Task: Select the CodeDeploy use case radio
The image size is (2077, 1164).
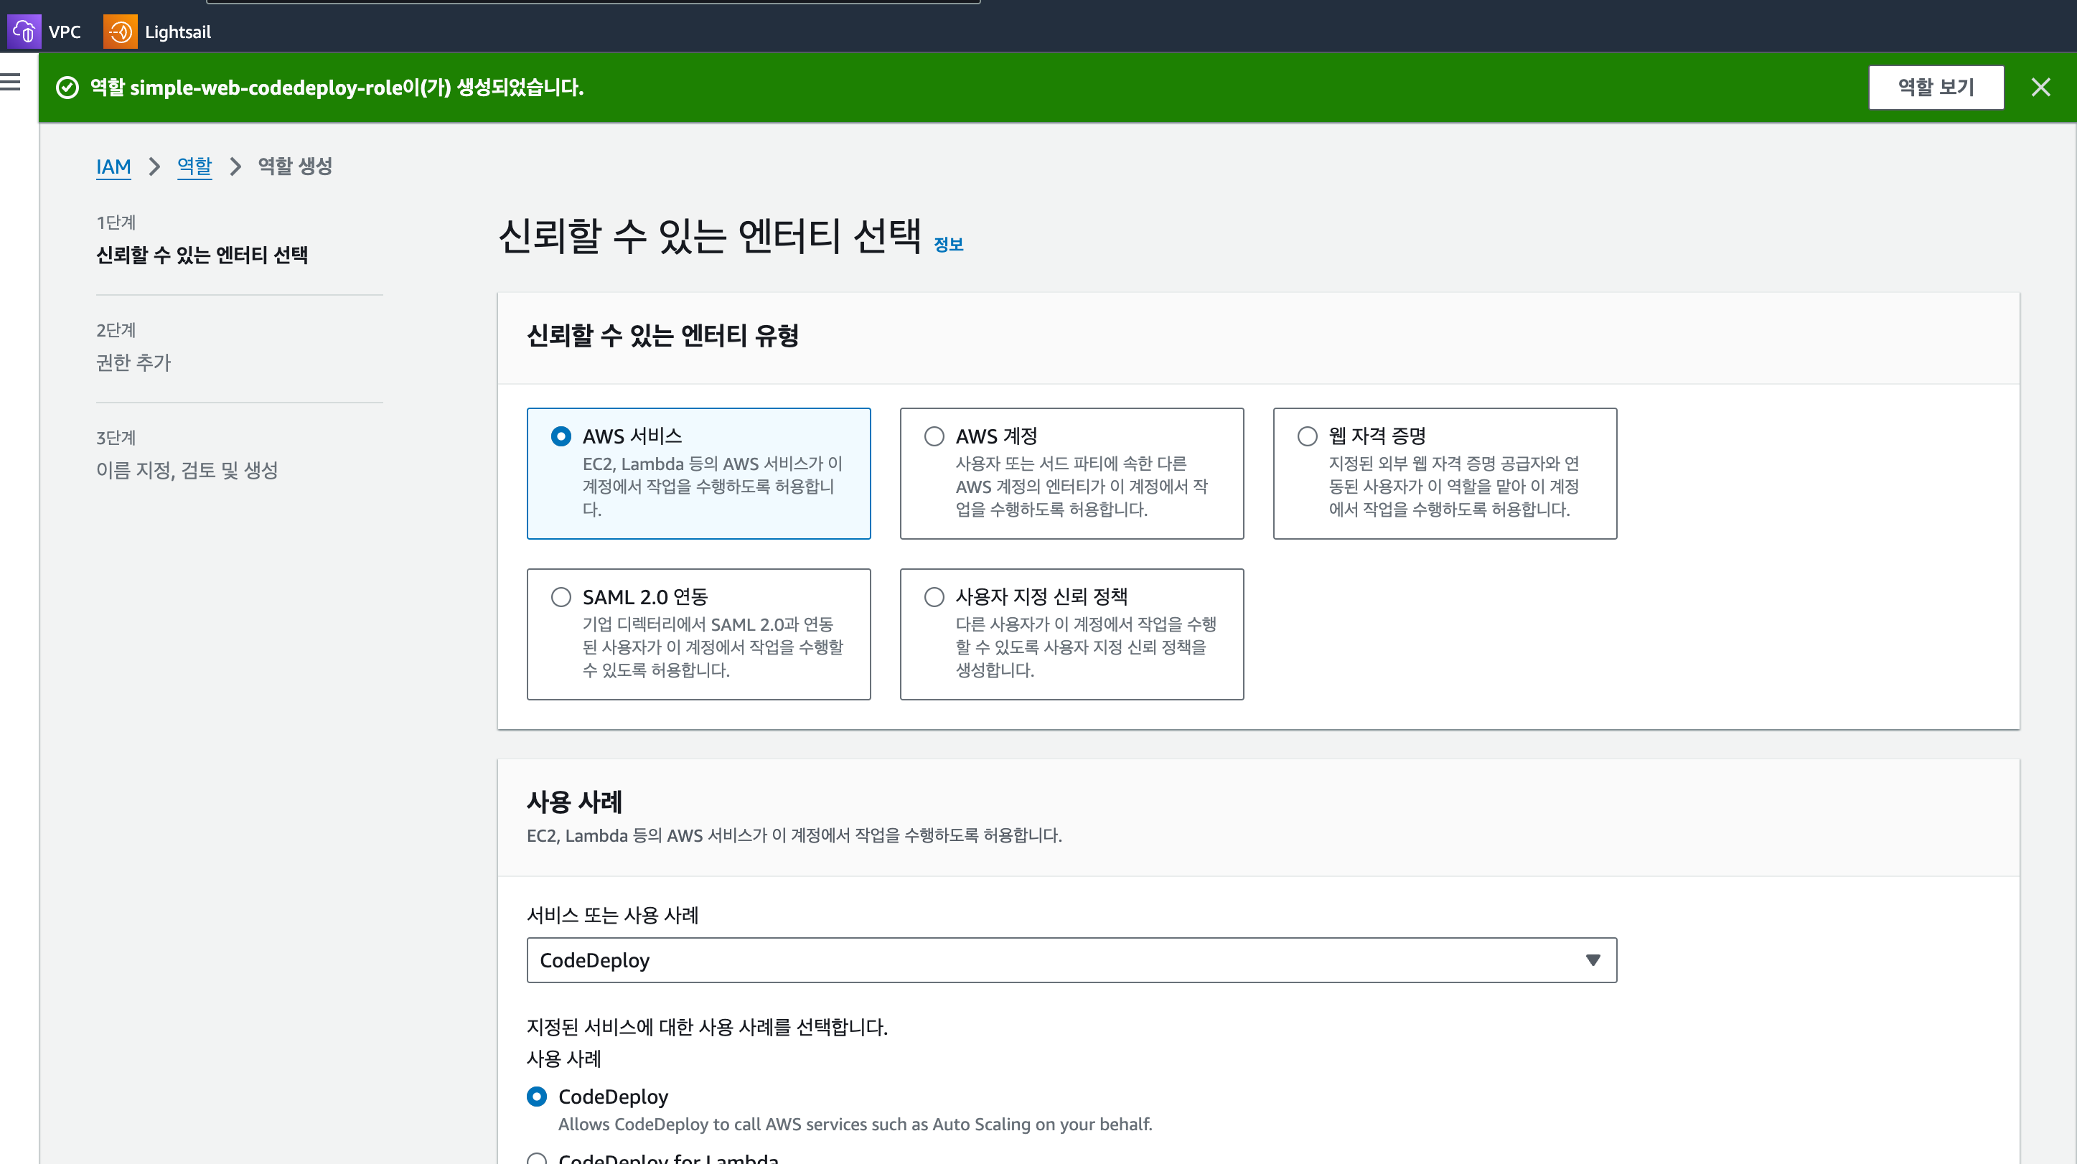Action: [537, 1097]
